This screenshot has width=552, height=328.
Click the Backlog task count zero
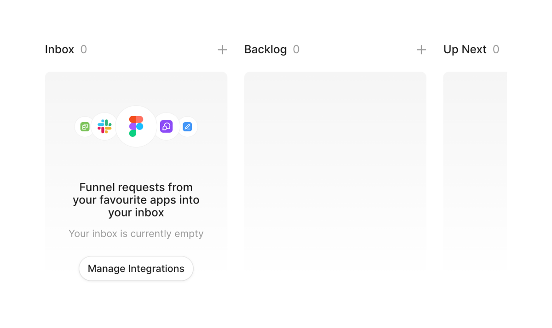[x=296, y=50]
